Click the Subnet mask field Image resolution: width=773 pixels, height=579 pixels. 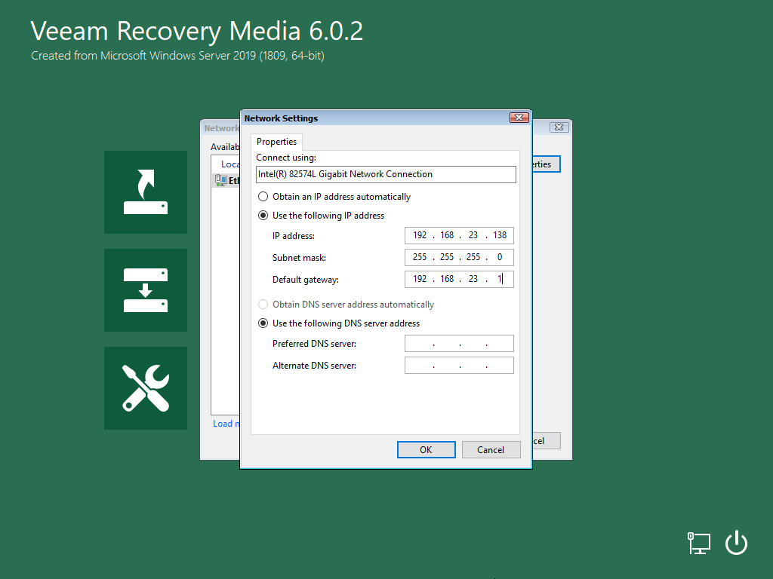point(459,257)
